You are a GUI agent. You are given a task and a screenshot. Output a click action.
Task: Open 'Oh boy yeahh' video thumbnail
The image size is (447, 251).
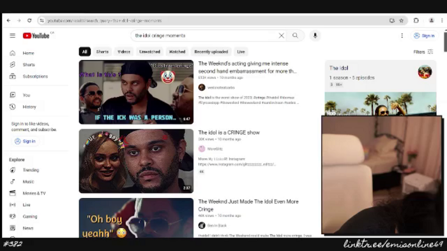[x=136, y=218]
